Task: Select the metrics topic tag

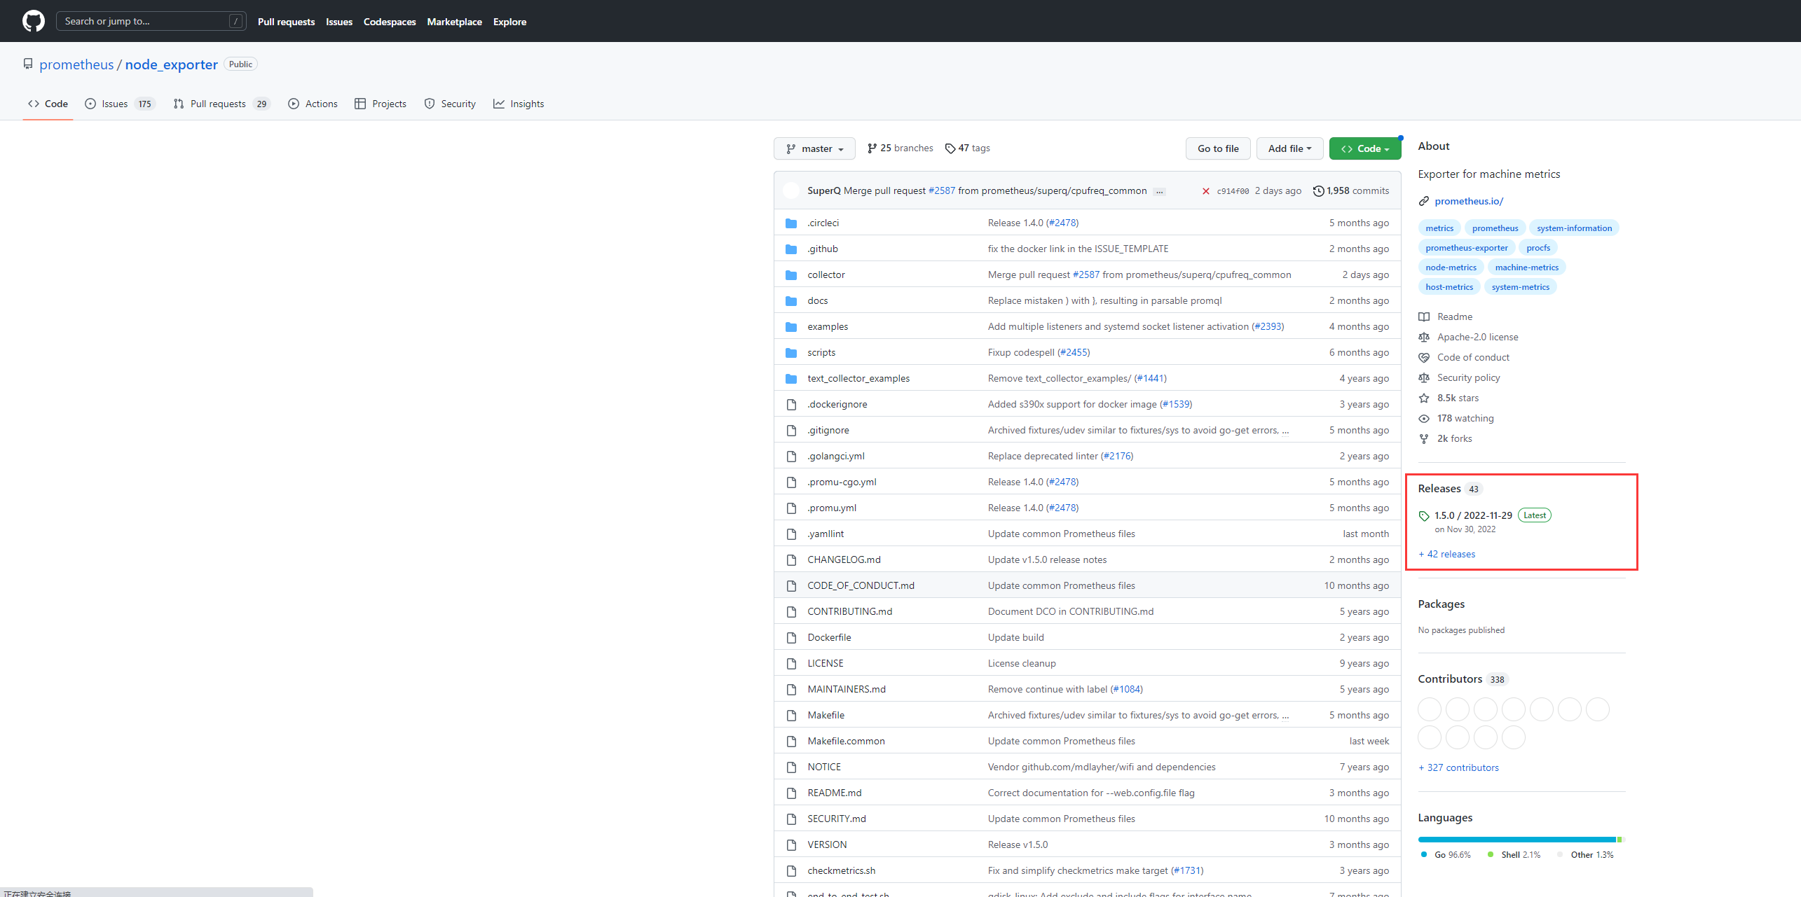Action: point(1439,228)
